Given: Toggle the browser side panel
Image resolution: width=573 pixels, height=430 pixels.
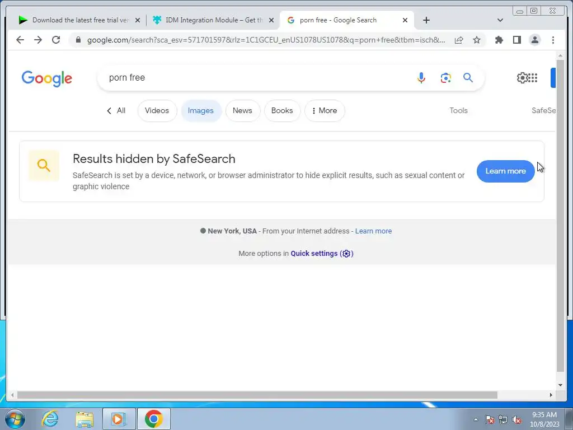Looking at the screenshot, I should 516,40.
